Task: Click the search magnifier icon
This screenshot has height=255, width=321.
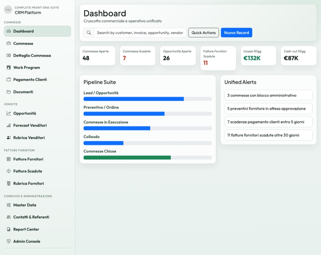Action: (x=89, y=33)
